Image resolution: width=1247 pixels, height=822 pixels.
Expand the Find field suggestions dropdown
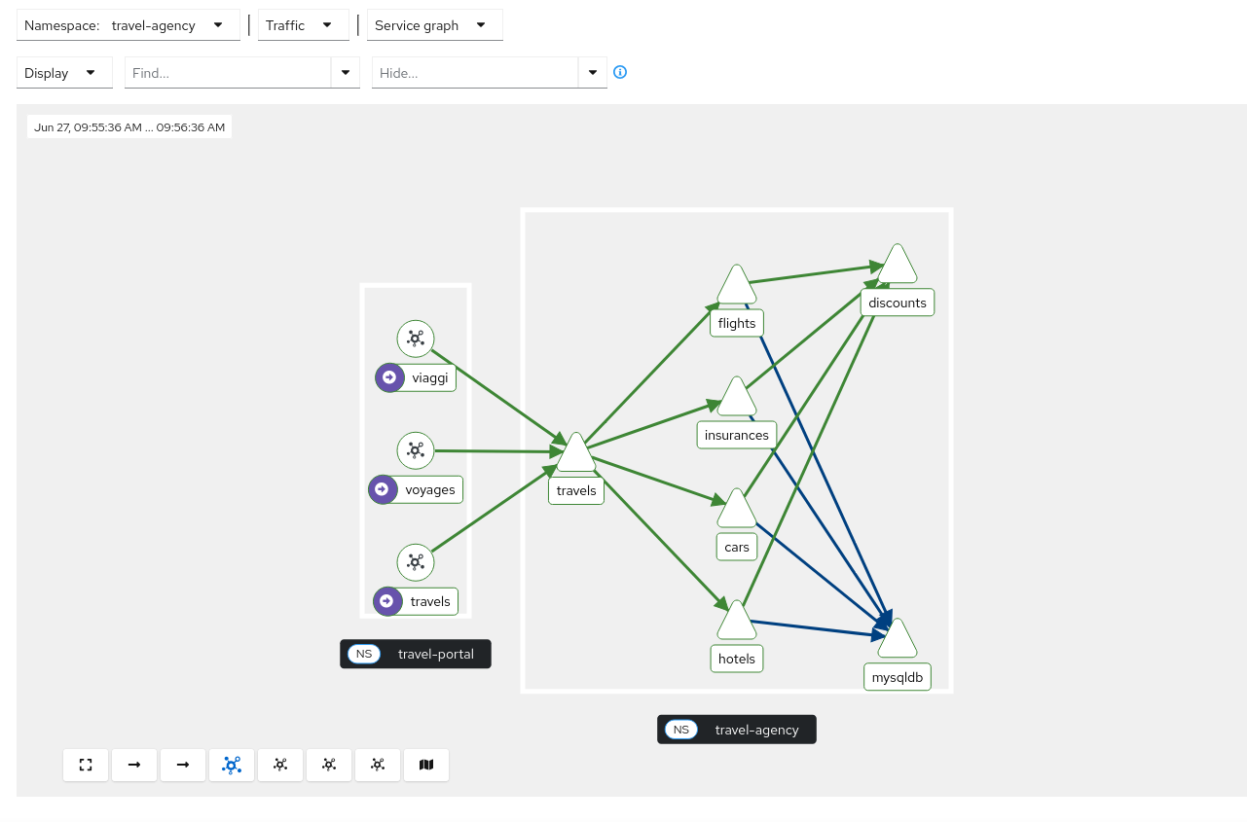click(x=346, y=72)
